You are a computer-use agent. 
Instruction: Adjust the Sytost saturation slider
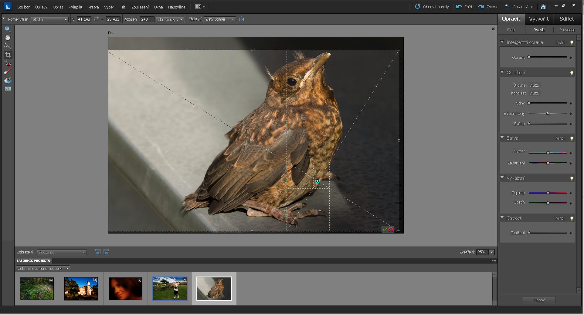(548, 153)
